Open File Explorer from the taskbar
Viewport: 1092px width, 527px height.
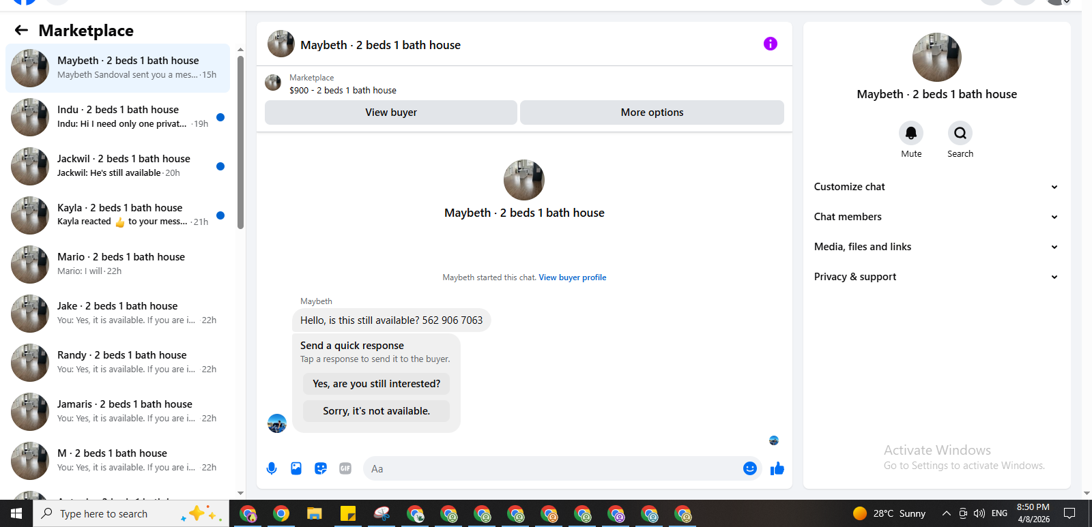(x=315, y=513)
